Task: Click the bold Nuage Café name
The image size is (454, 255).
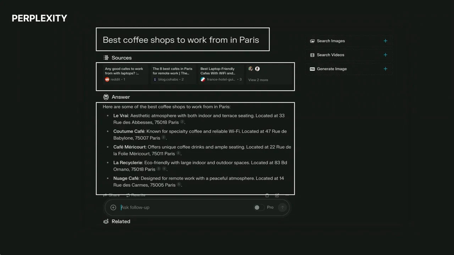Action: pos(126,178)
